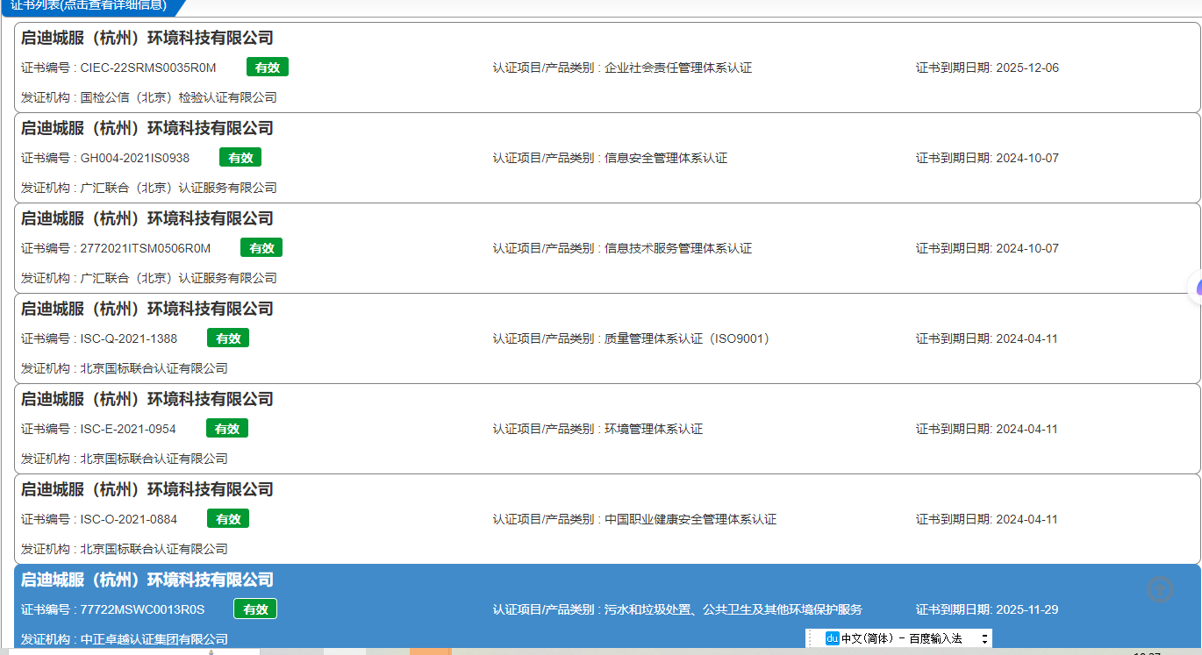
Task: Select certificate number ISC-O-2021-0884
Action: click(x=129, y=519)
